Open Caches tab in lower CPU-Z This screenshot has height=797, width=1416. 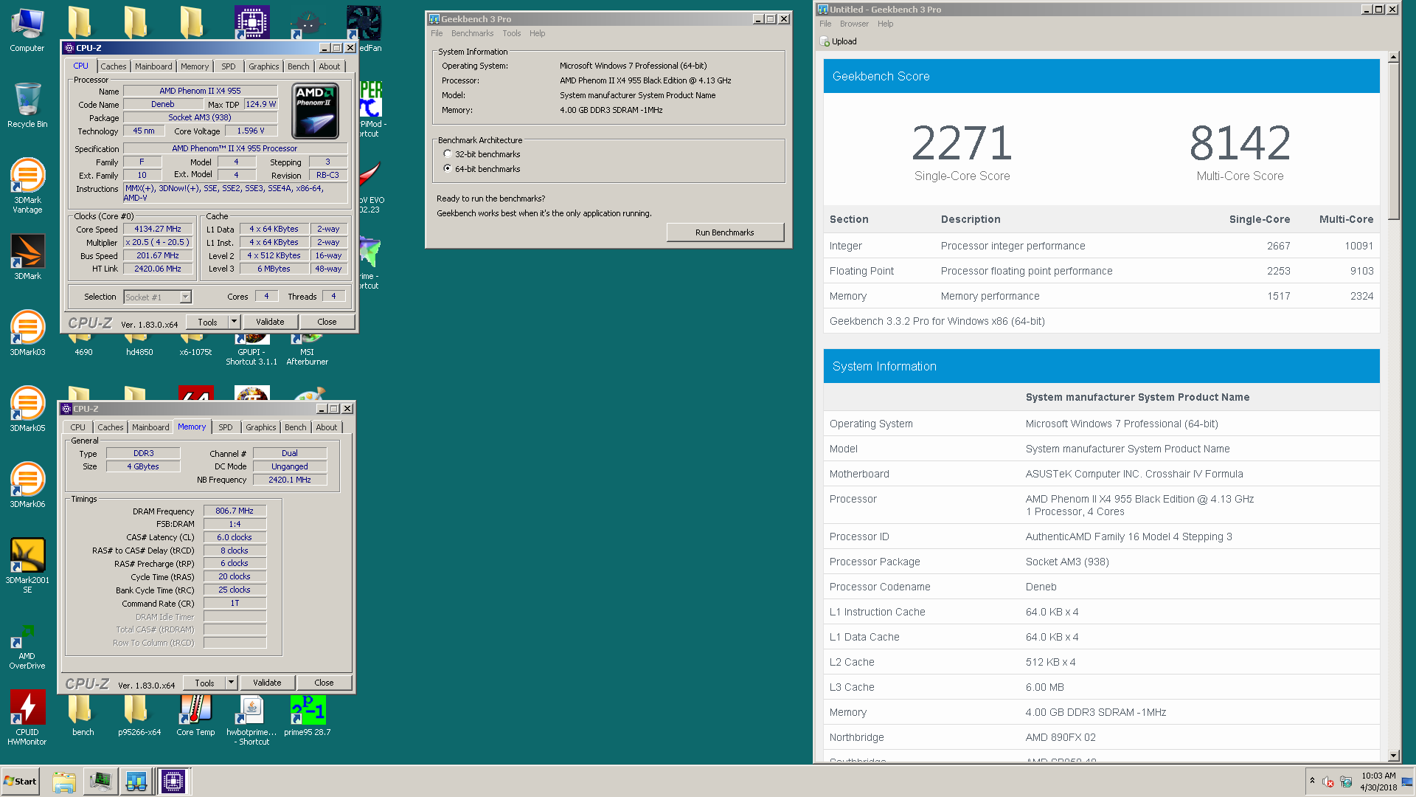point(111,427)
